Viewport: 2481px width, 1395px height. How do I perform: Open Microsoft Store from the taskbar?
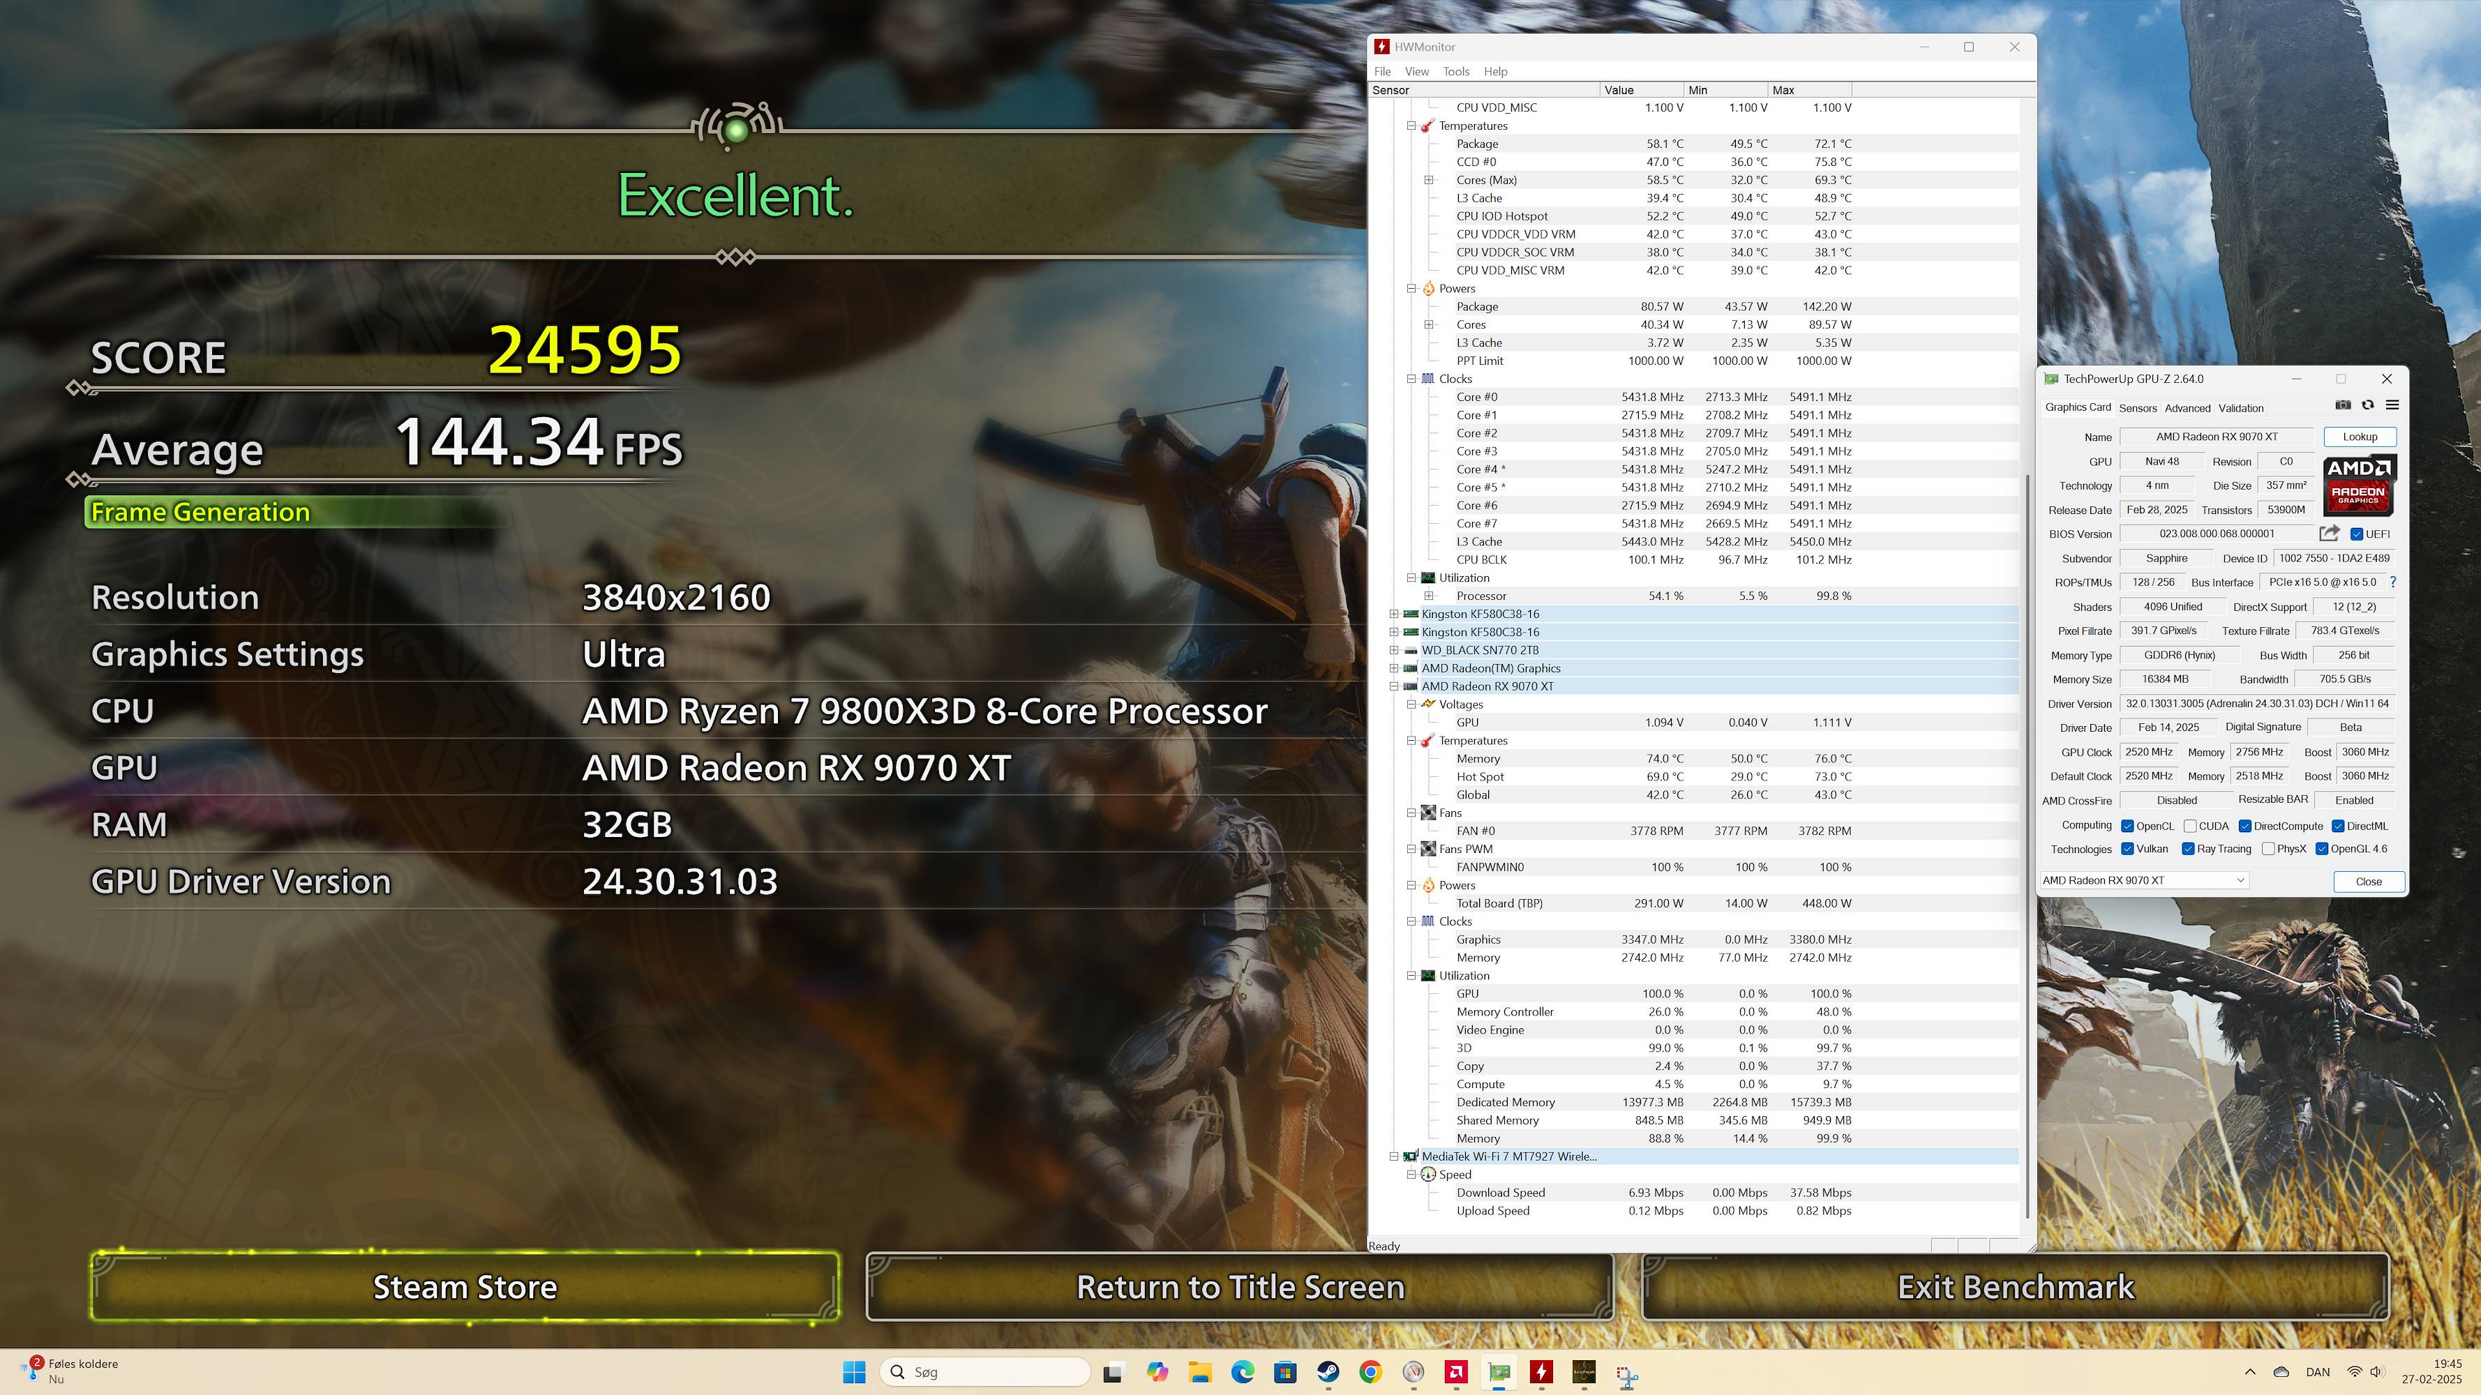tap(1285, 1372)
